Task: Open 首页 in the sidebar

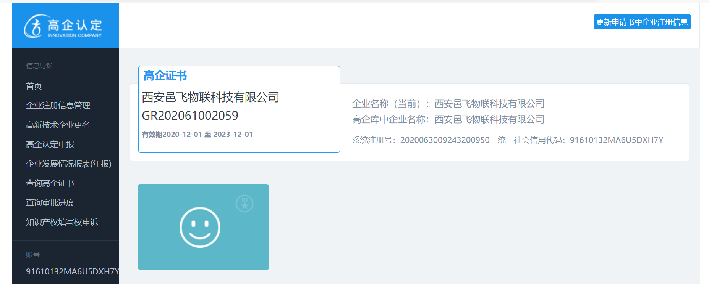Action: click(34, 86)
